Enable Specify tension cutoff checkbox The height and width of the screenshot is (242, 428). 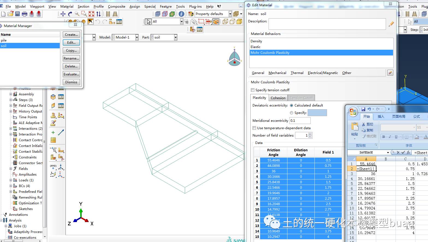tap(252, 90)
